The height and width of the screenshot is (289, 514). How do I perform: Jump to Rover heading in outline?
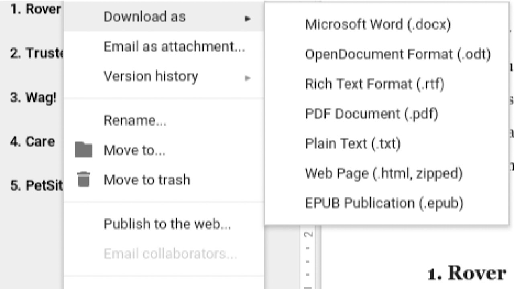[x=35, y=9]
